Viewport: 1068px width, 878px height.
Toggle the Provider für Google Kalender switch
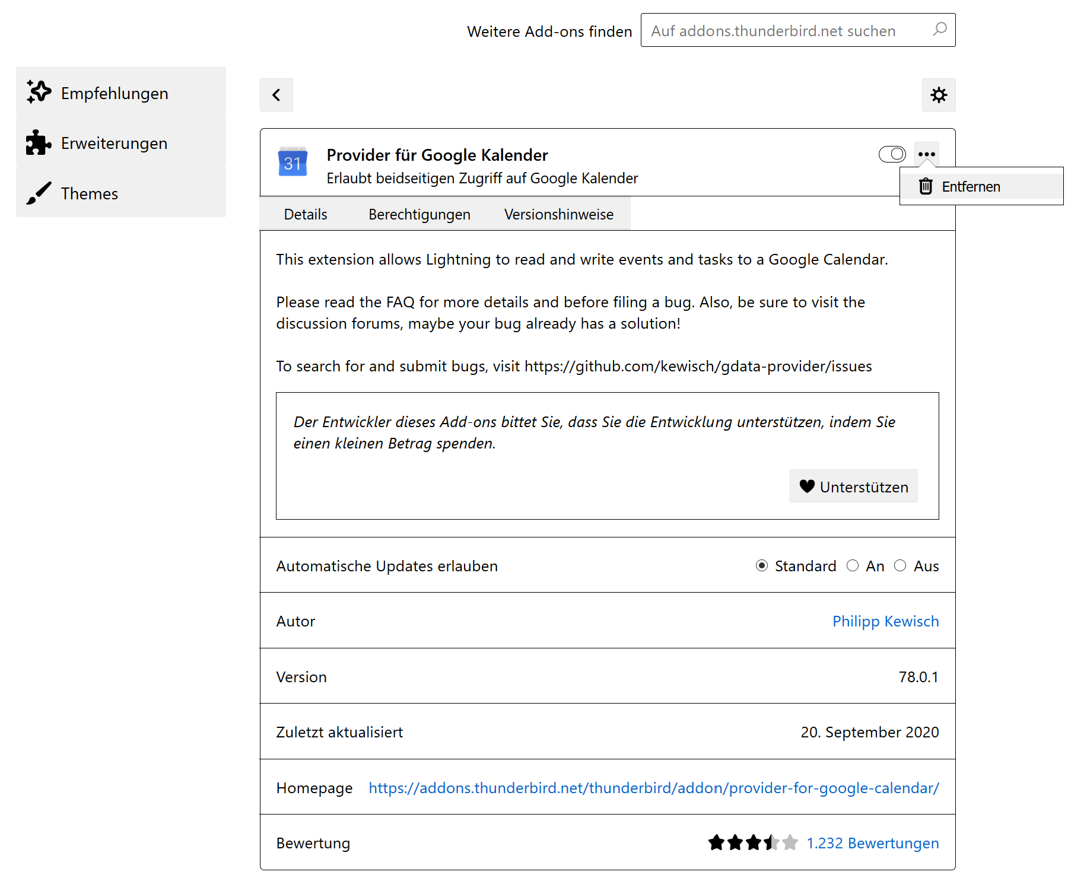coord(892,154)
